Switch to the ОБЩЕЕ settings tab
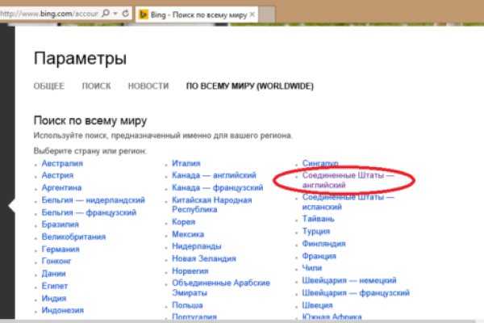The height and width of the screenshot is (323, 484). pyautogui.click(x=48, y=86)
